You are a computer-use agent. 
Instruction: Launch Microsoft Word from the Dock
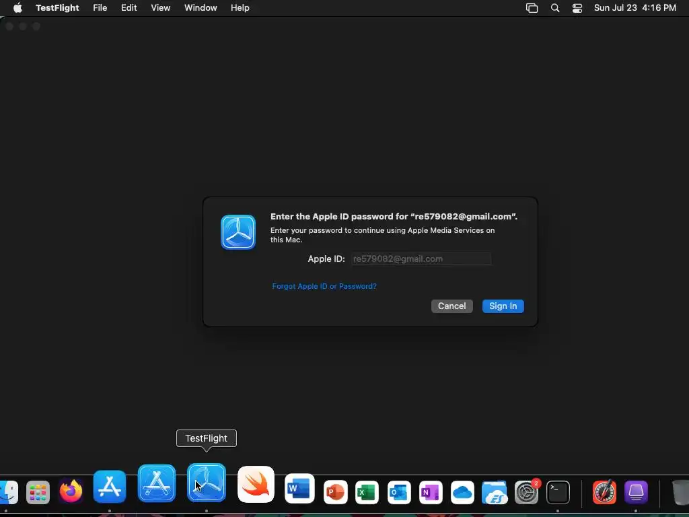click(x=299, y=489)
